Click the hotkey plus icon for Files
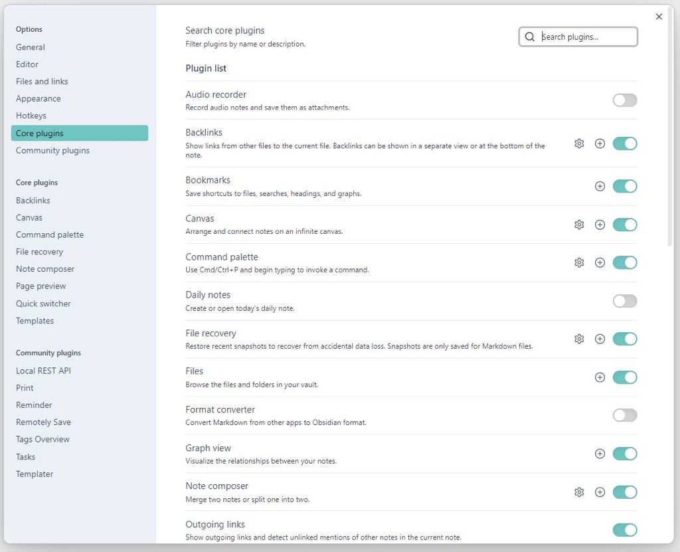Image resolution: width=680 pixels, height=552 pixels. coord(600,377)
